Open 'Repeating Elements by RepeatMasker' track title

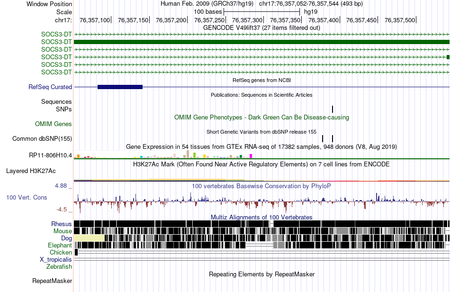261,274
